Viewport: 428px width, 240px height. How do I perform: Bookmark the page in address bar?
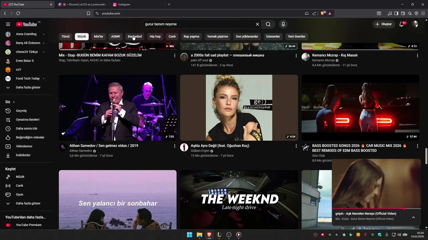(88, 13)
